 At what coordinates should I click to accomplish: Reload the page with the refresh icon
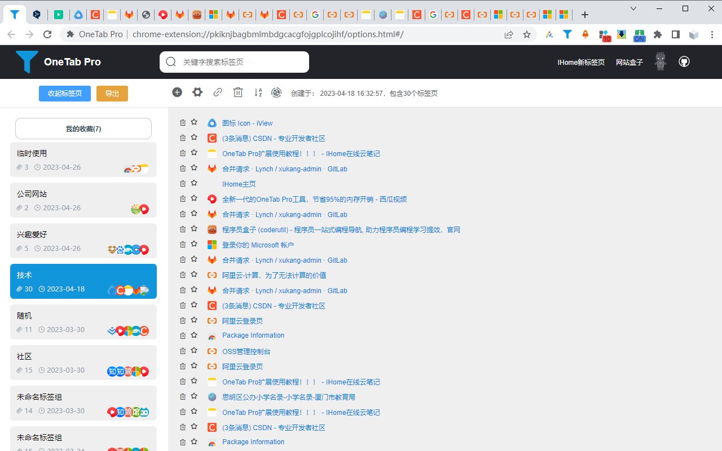click(47, 34)
